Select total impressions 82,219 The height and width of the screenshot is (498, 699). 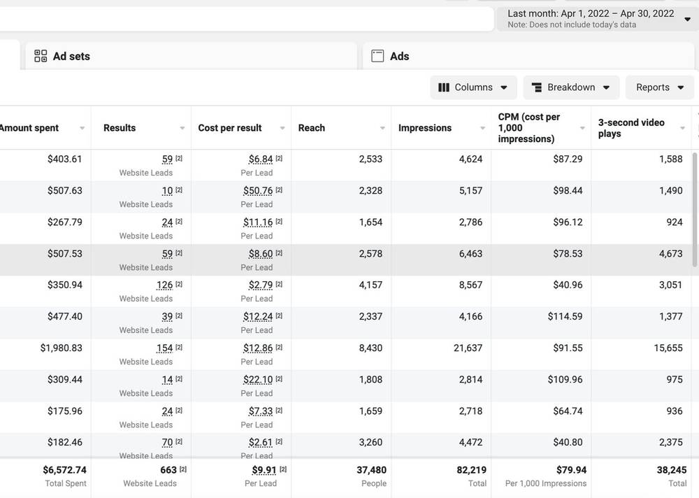click(x=471, y=470)
